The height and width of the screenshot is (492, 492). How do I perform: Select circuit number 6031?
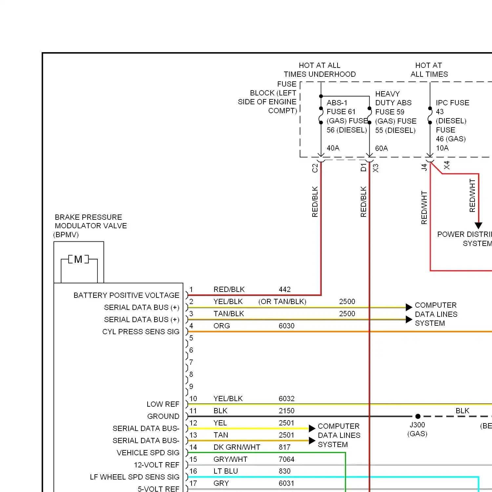click(287, 483)
